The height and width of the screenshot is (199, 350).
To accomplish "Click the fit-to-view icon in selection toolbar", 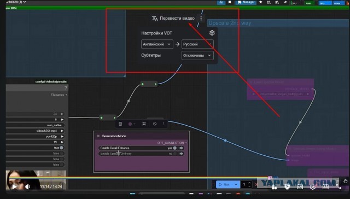I will pyautogui.click(x=144, y=124).
